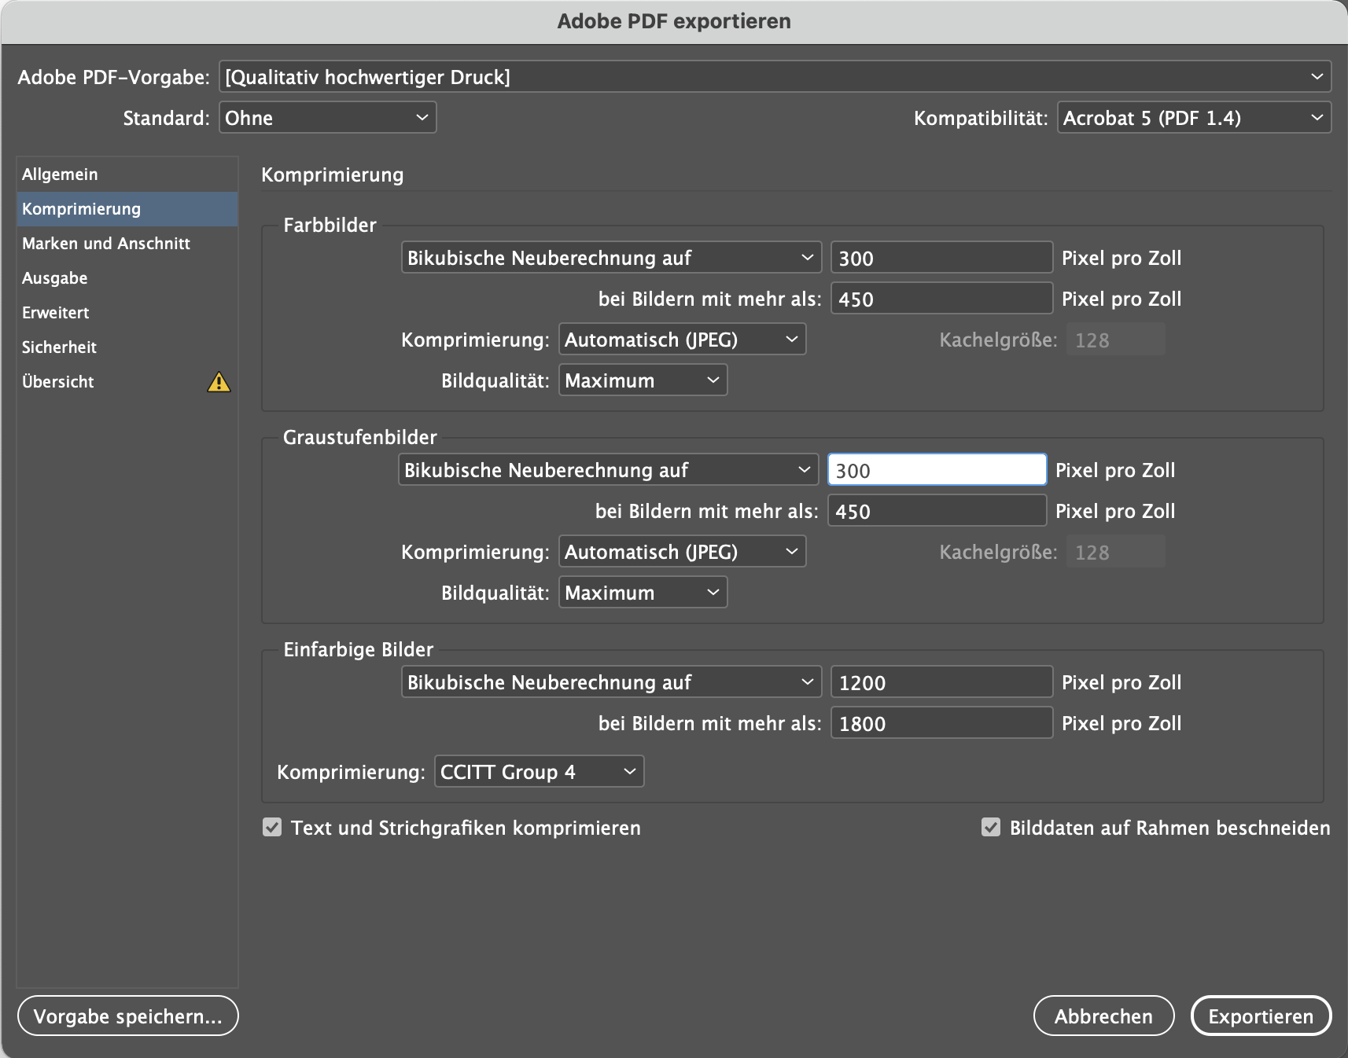The image size is (1348, 1058).
Task: Open the Erweitert section
Action: pos(127,313)
